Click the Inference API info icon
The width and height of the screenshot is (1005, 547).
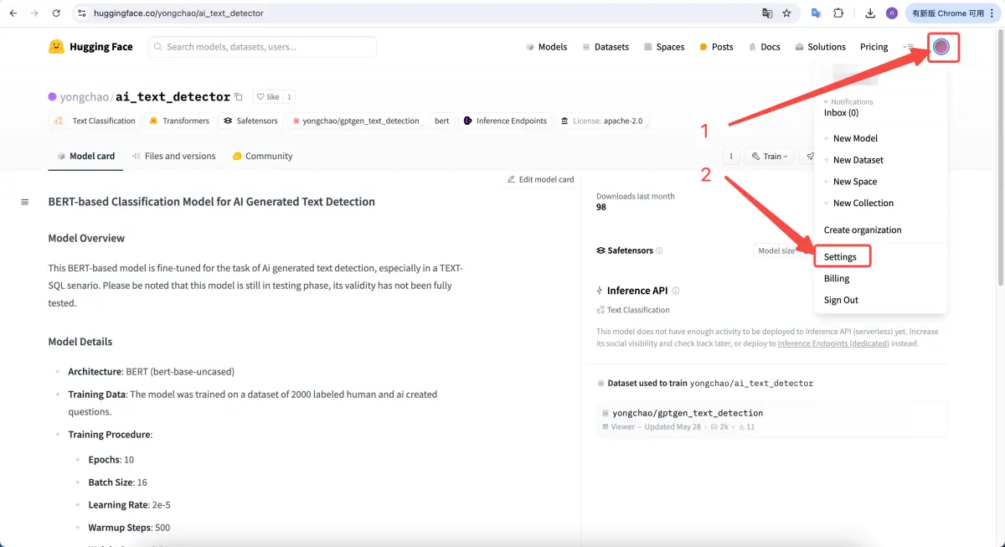coord(676,291)
